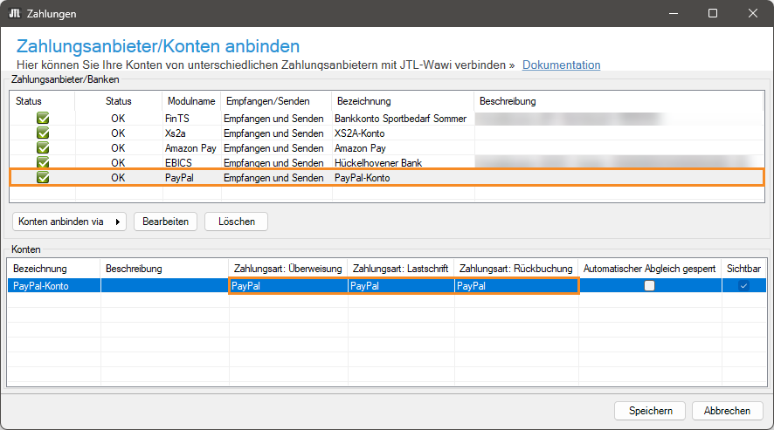Click the JTL logo in title bar
Image resolution: width=774 pixels, height=430 pixels.
[x=14, y=14]
